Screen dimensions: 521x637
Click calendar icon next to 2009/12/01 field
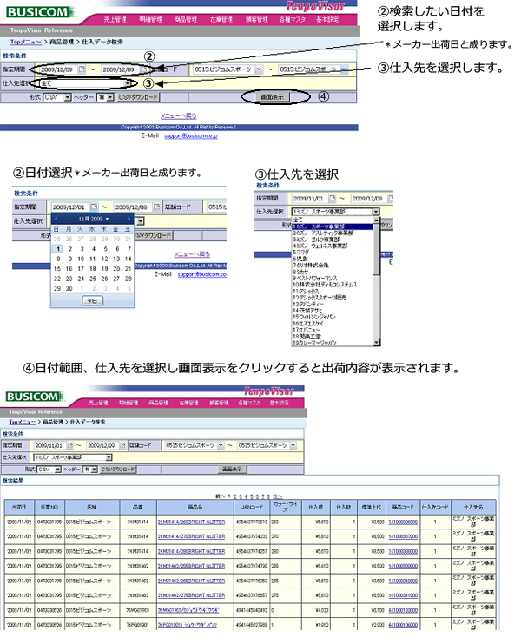point(94,207)
